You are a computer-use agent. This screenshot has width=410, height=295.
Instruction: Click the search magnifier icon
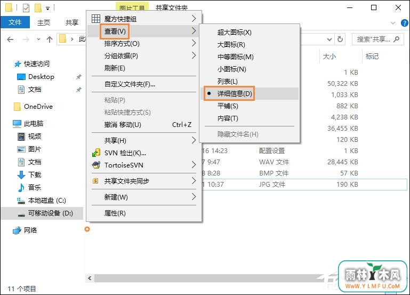coord(396,39)
